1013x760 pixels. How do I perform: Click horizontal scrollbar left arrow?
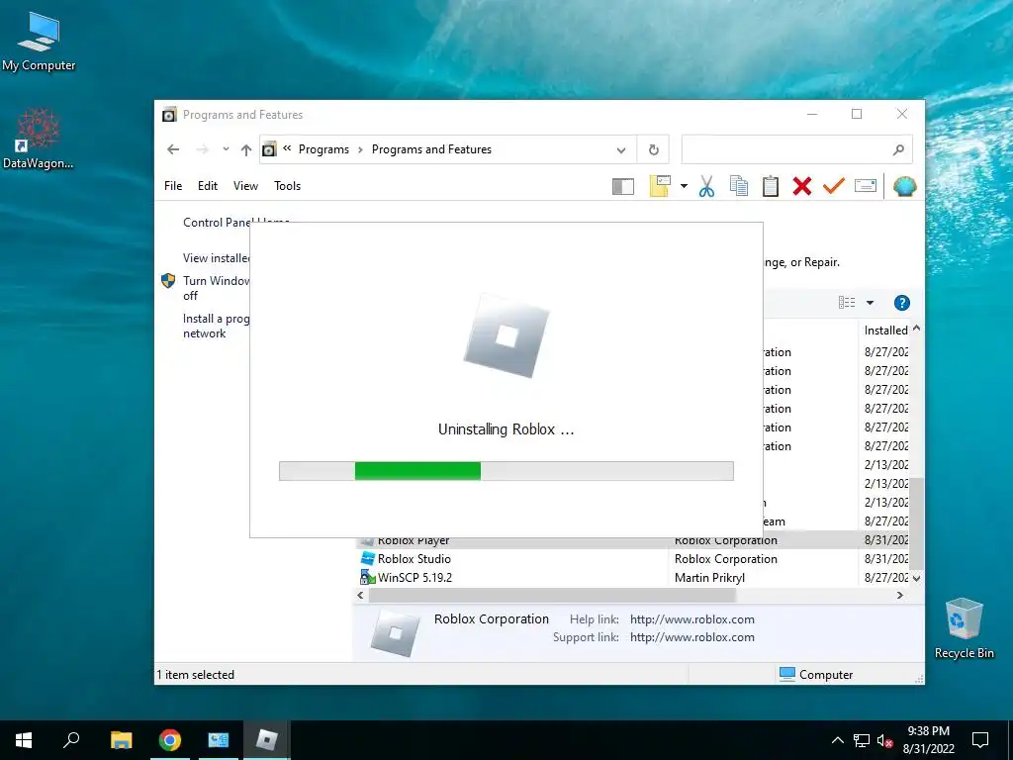pyautogui.click(x=360, y=595)
